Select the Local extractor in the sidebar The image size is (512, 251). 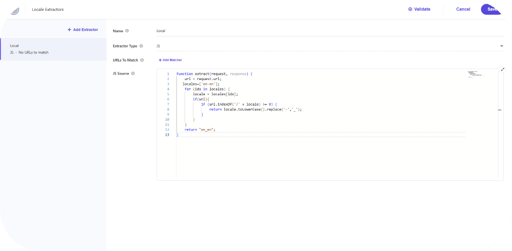[53, 49]
